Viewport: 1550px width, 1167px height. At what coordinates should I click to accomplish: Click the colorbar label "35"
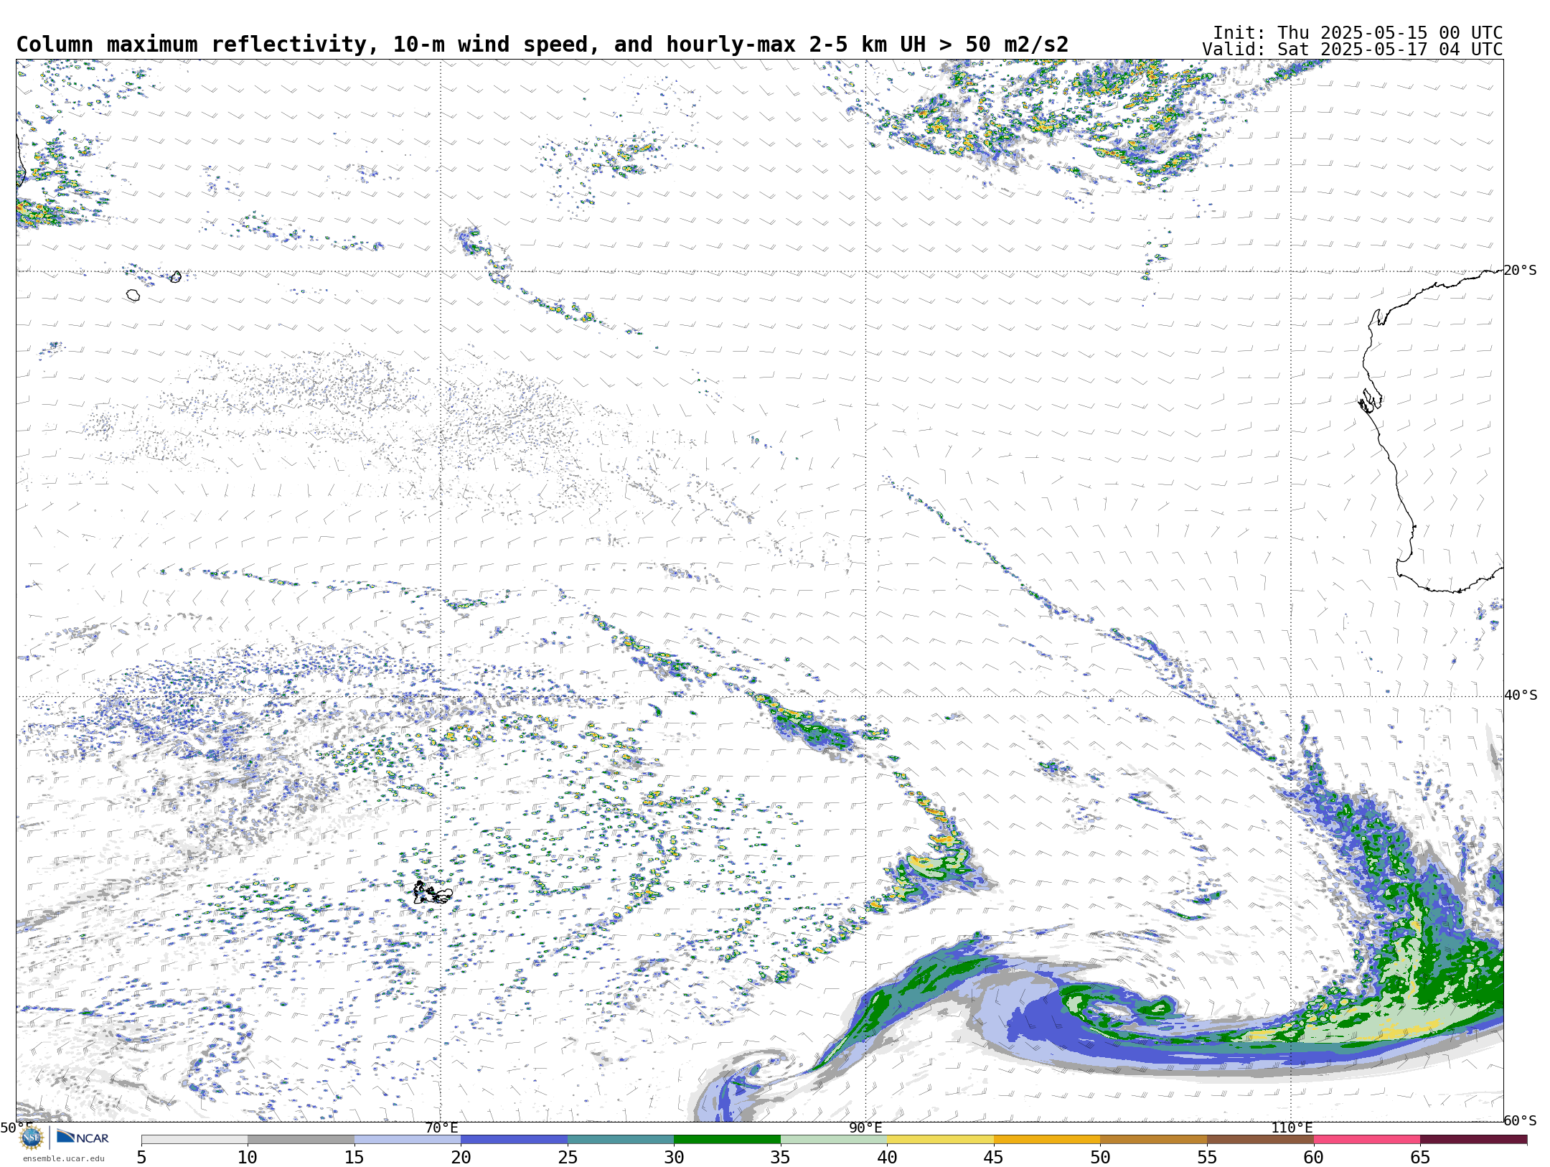click(x=781, y=1158)
